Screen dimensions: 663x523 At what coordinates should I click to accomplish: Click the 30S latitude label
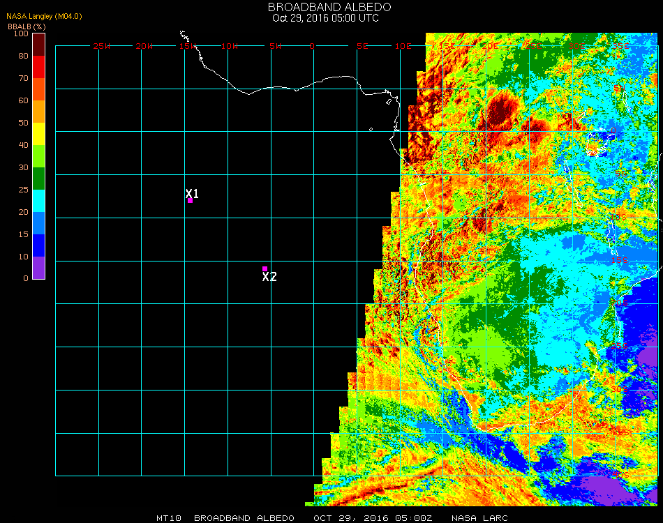[x=620, y=389]
